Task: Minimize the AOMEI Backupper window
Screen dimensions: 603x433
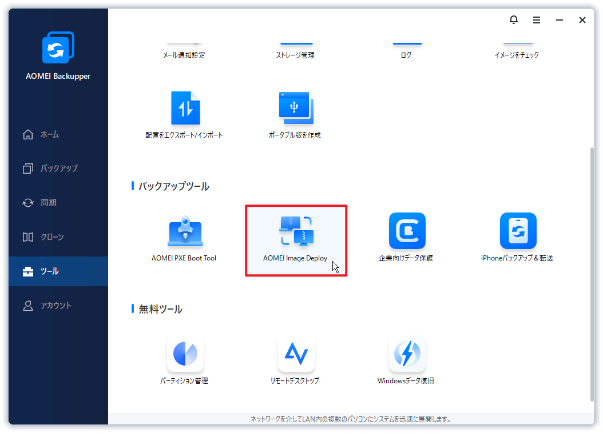Action: point(560,20)
